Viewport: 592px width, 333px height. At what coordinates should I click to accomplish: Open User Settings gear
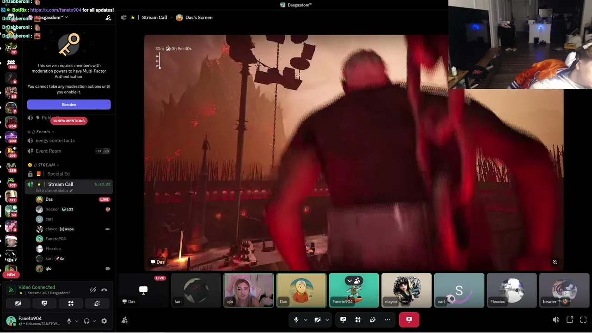(x=104, y=321)
